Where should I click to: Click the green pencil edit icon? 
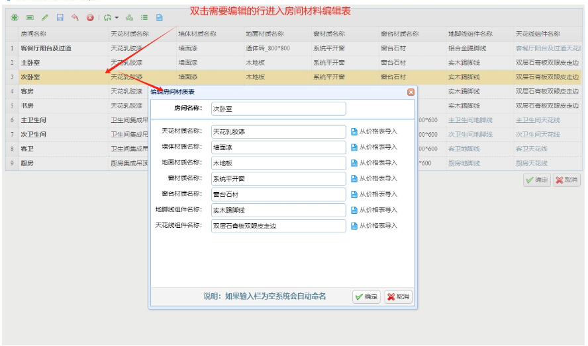tap(44, 17)
